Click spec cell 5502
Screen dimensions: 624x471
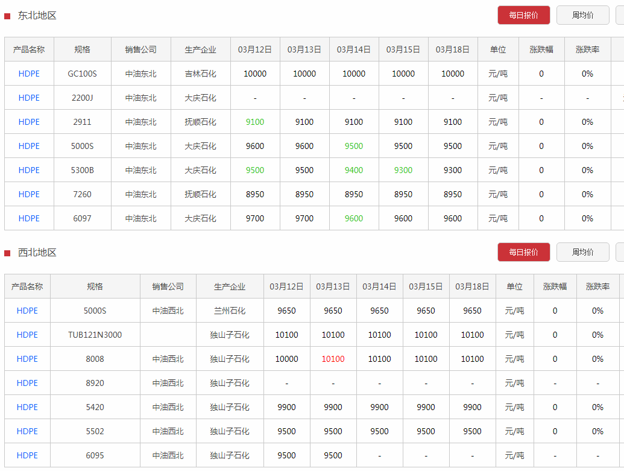pos(95,431)
